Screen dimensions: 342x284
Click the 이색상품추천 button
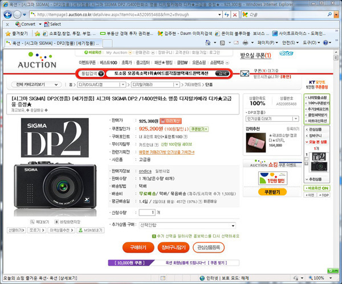(62, 230)
